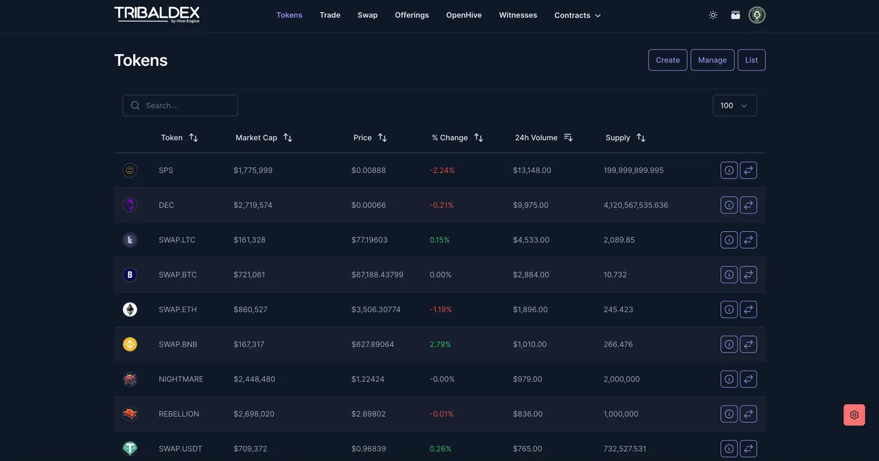Click the 2.79% change value
879x461 pixels.
tap(440, 344)
